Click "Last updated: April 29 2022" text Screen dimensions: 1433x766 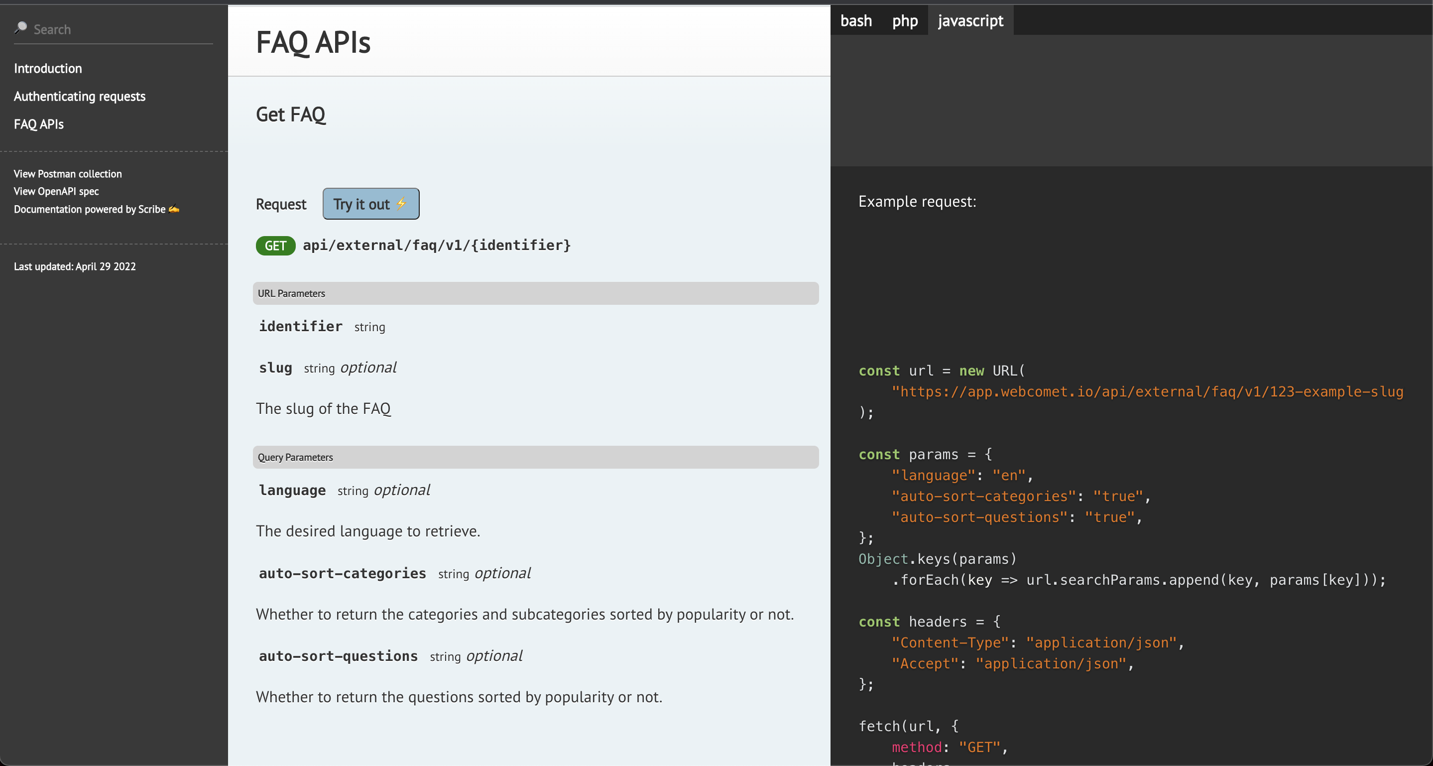75,266
